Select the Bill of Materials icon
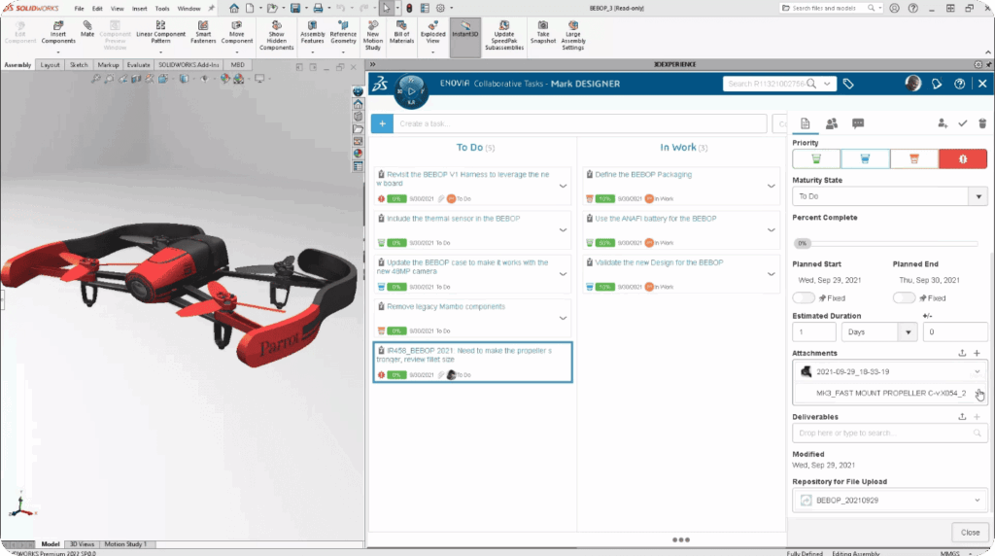Screen dimensions: 995x556 pos(402,35)
